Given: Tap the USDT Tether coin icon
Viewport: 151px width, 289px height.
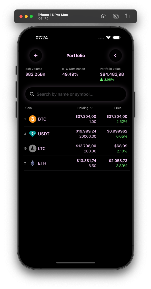Looking at the screenshot, I should 33,134.
